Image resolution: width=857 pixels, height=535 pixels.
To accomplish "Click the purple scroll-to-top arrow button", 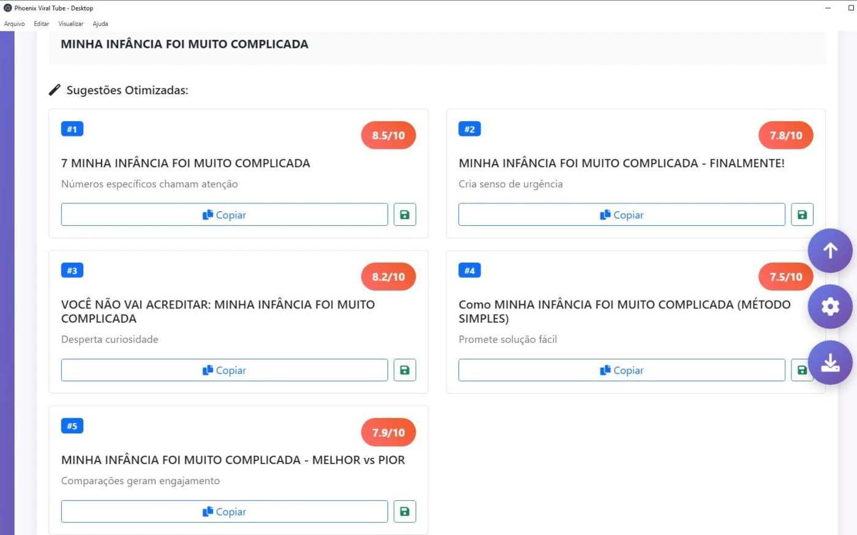I will pyautogui.click(x=830, y=250).
